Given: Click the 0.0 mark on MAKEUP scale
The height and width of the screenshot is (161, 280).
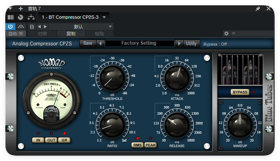Looking at the screenshot, I should 240,105.
